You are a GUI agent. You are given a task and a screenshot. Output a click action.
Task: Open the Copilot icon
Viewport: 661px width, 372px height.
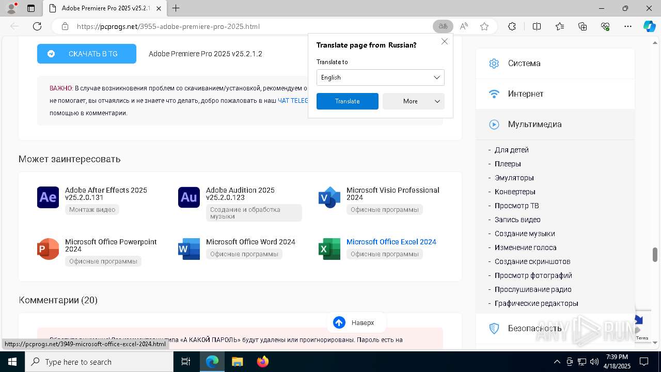point(649,26)
